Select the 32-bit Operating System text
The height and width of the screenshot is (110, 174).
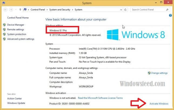(x=103, y=58)
